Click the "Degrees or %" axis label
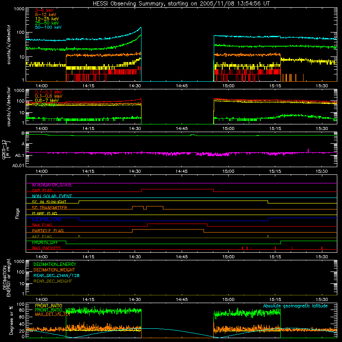 click(11, 320)
